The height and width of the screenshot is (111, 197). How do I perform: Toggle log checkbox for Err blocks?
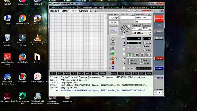(124, 68)
